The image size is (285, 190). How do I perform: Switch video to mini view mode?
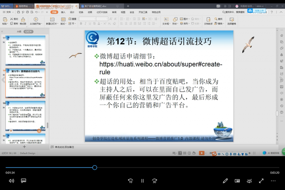tap(237, 181)
